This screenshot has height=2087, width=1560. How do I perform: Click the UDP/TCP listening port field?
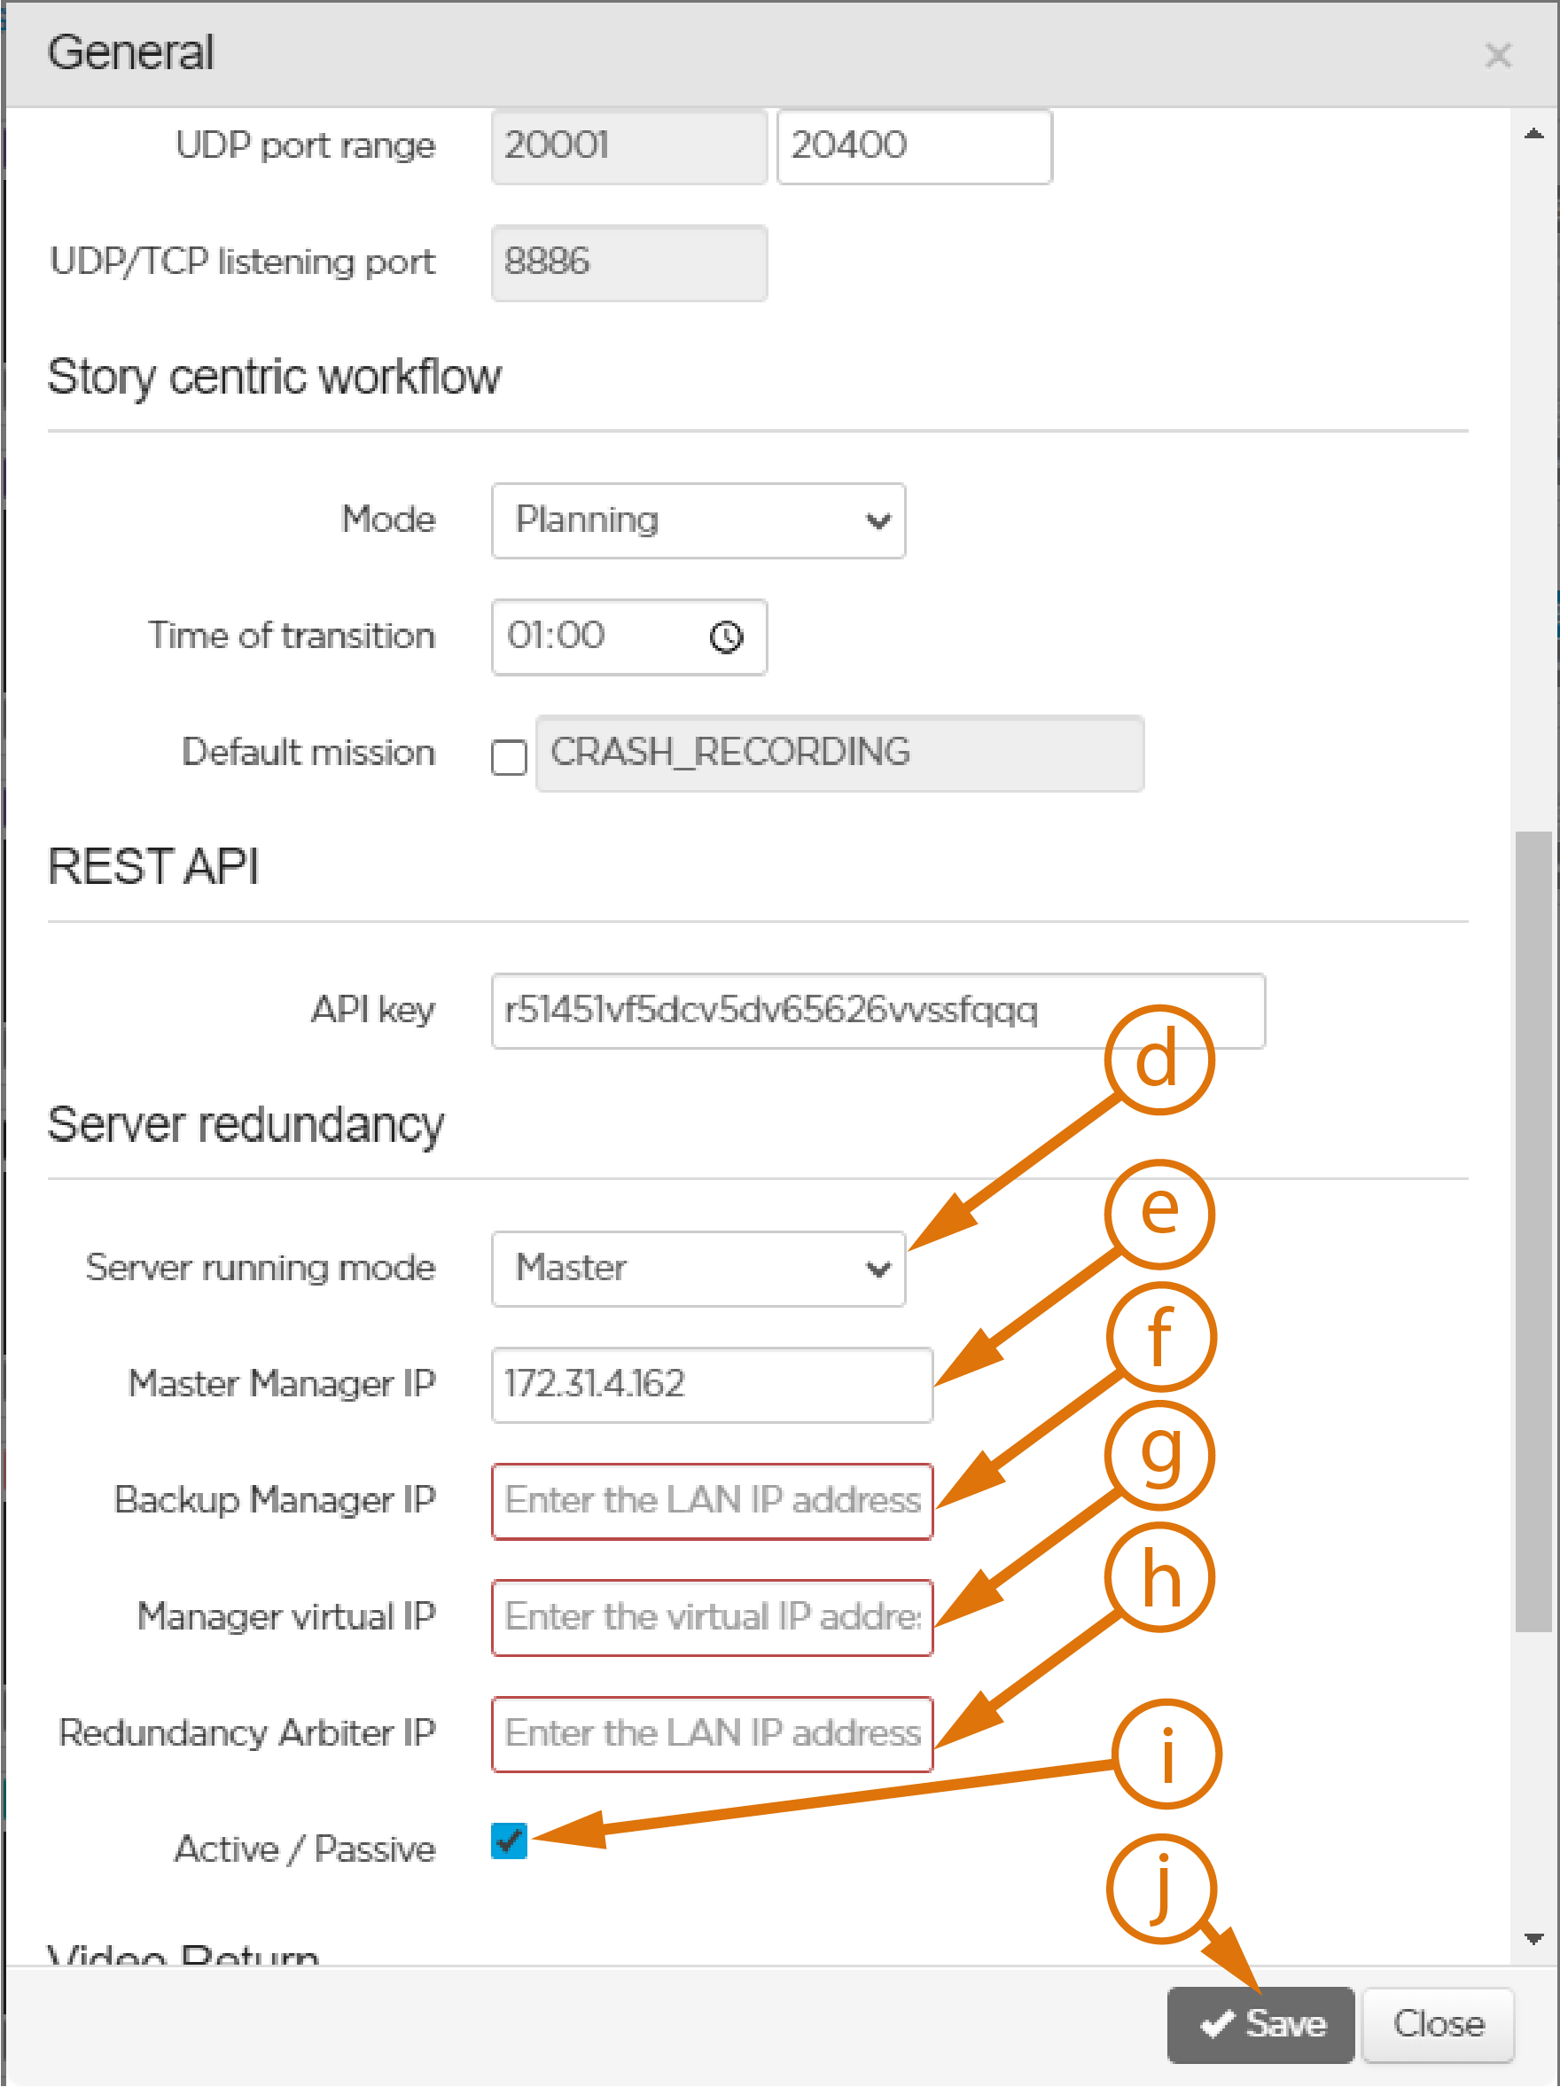628,262
